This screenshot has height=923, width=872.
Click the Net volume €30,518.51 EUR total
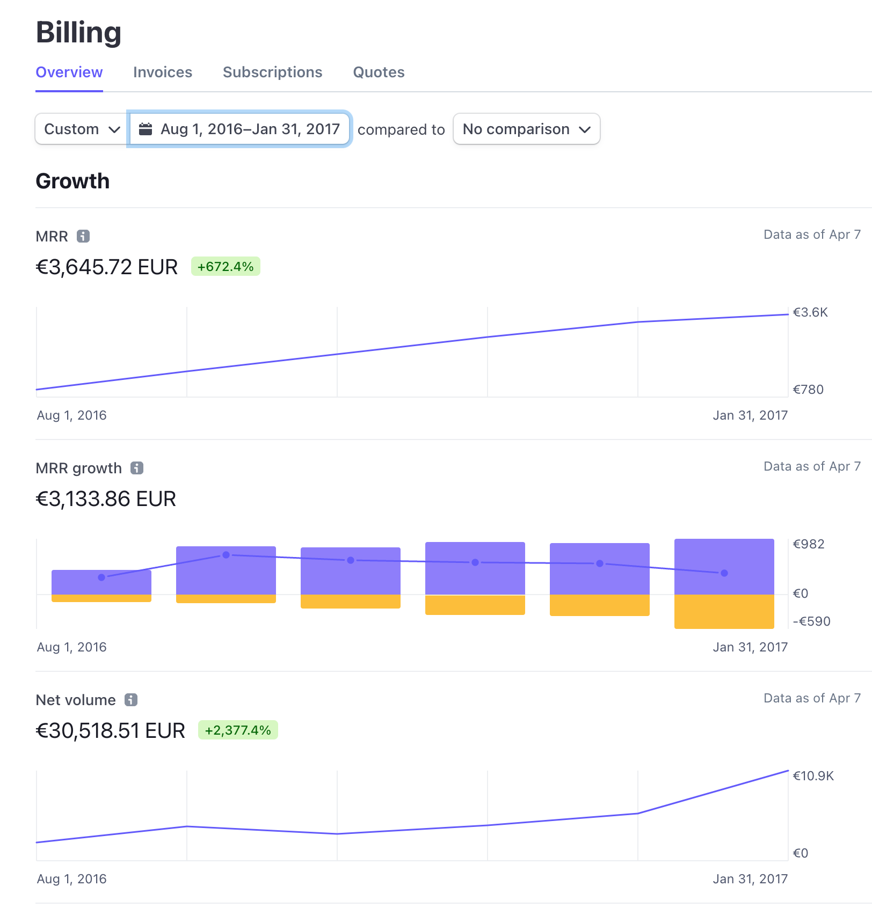pyautogui.click(x=111, y=731)
